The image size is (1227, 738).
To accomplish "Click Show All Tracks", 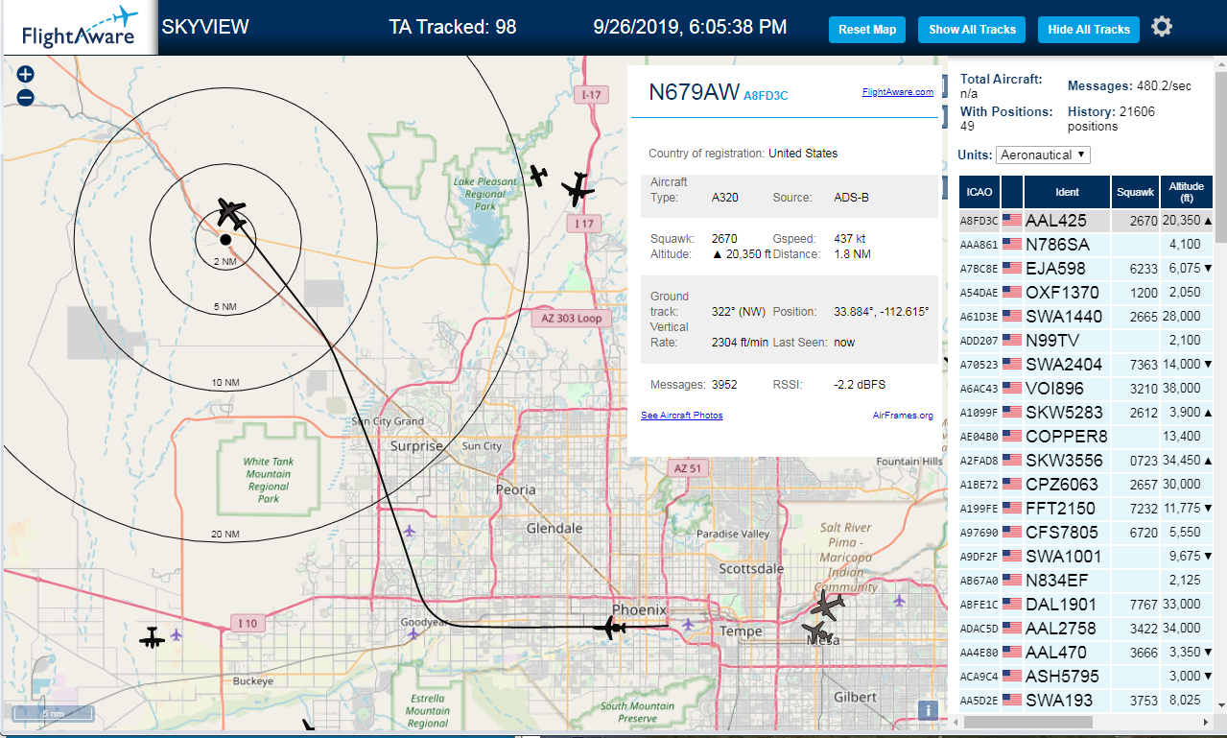I will pos(972,30).
